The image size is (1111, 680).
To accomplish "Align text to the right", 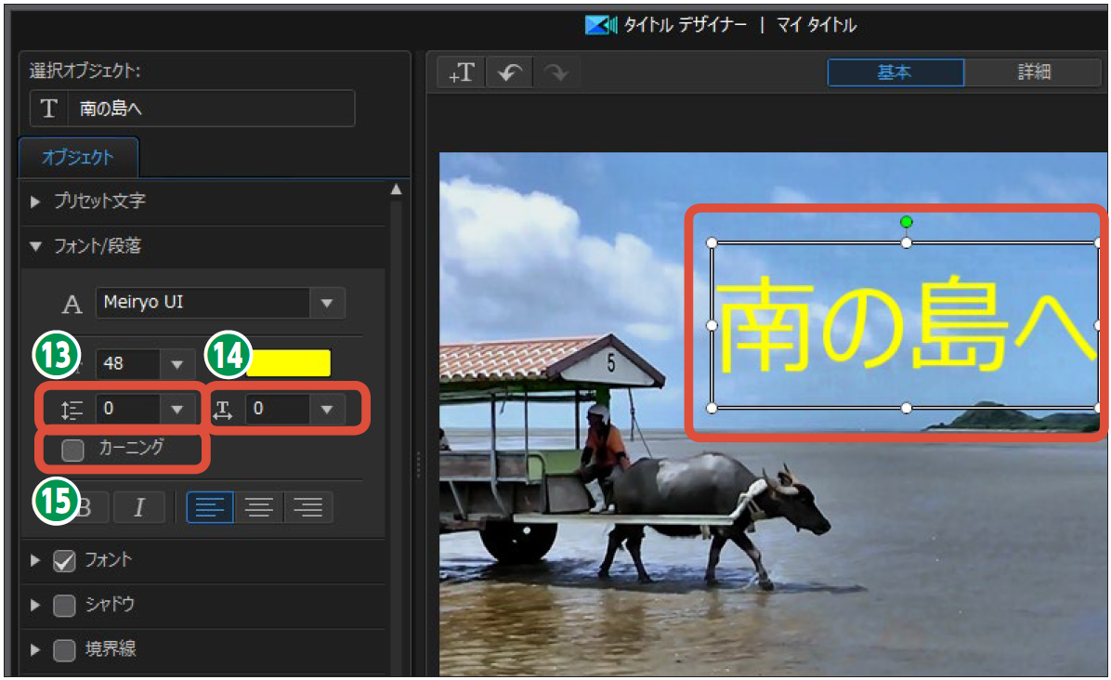I will [307, 507].
